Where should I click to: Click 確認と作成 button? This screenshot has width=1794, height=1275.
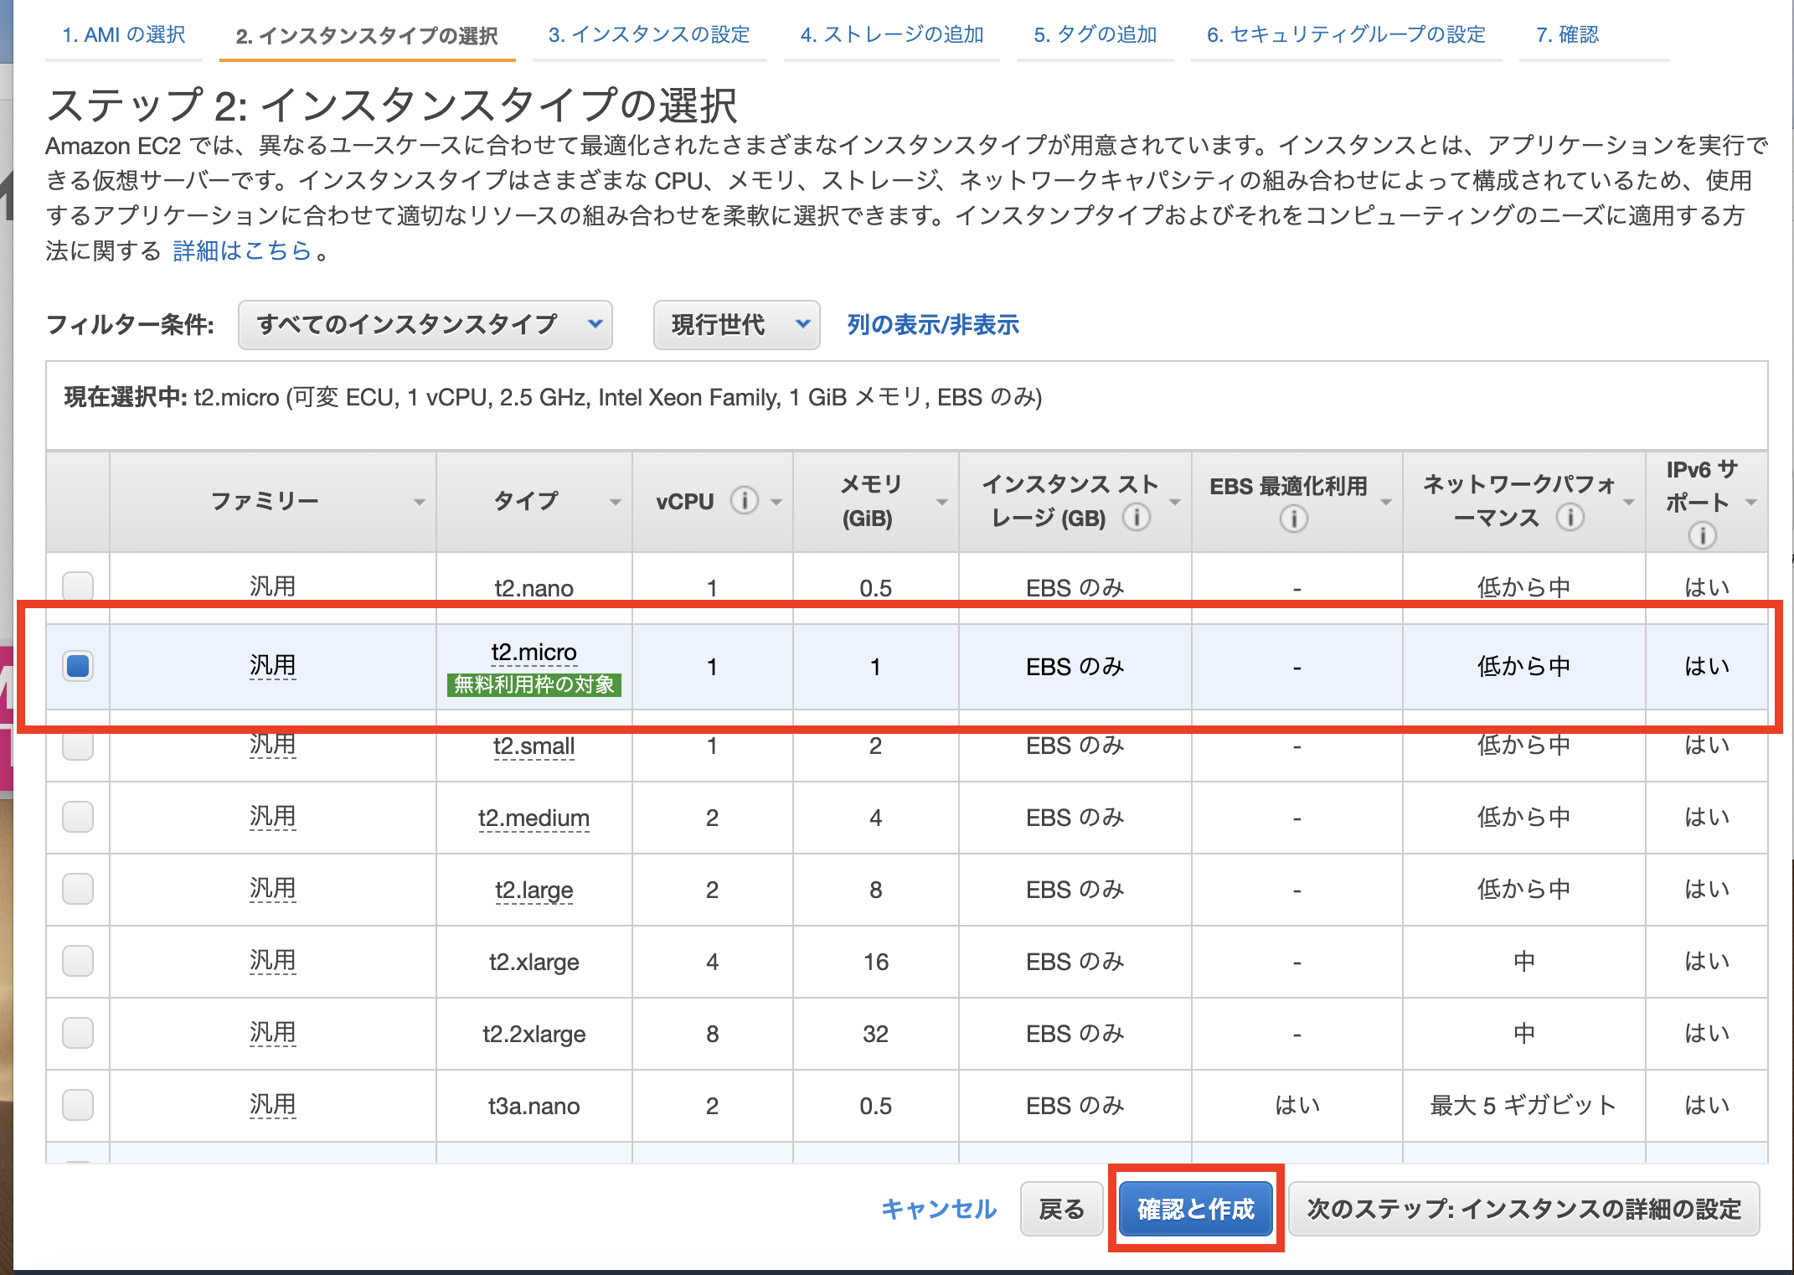click(1196, 1209)
